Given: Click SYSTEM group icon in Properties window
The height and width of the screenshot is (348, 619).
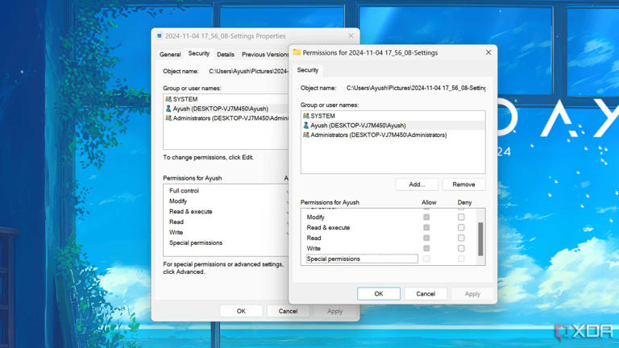Looking at the screenshot, I should pyautogui.click(x=168, y=99).
